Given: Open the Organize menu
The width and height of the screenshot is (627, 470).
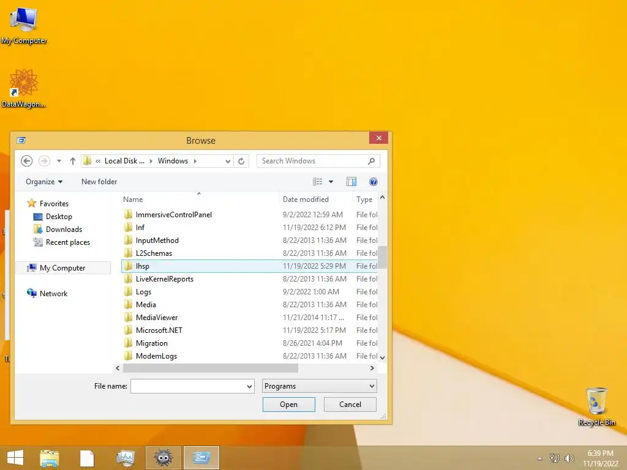Looking at the screenshot, I should (x=44, y=181).
